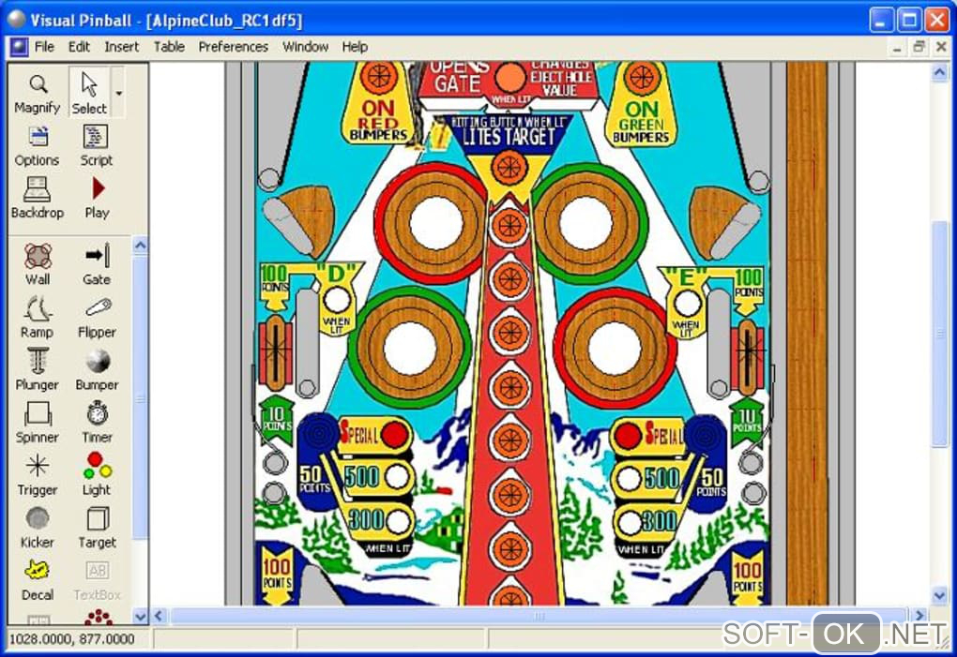Click the coordinates readout in status bar
This screenshot has height=657, width=957.
[x=72, y=638]
